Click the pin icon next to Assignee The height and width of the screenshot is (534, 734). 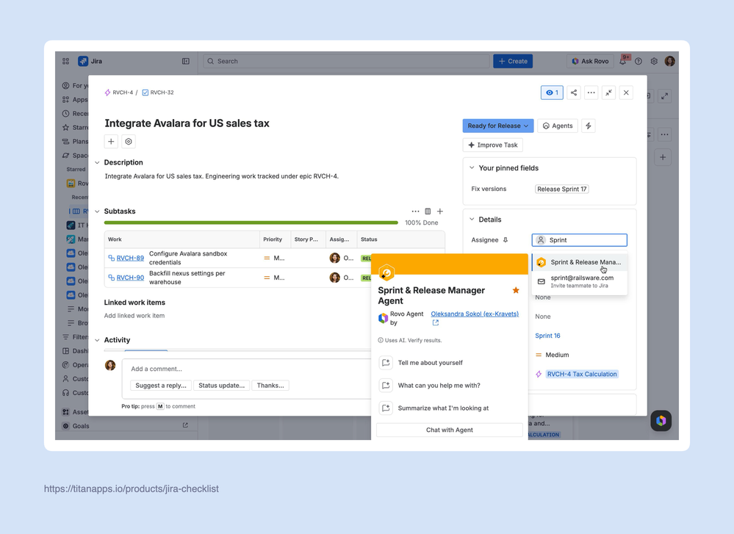point(505,240)
